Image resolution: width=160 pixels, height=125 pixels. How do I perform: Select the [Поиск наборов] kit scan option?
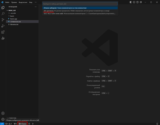(80, 8)
